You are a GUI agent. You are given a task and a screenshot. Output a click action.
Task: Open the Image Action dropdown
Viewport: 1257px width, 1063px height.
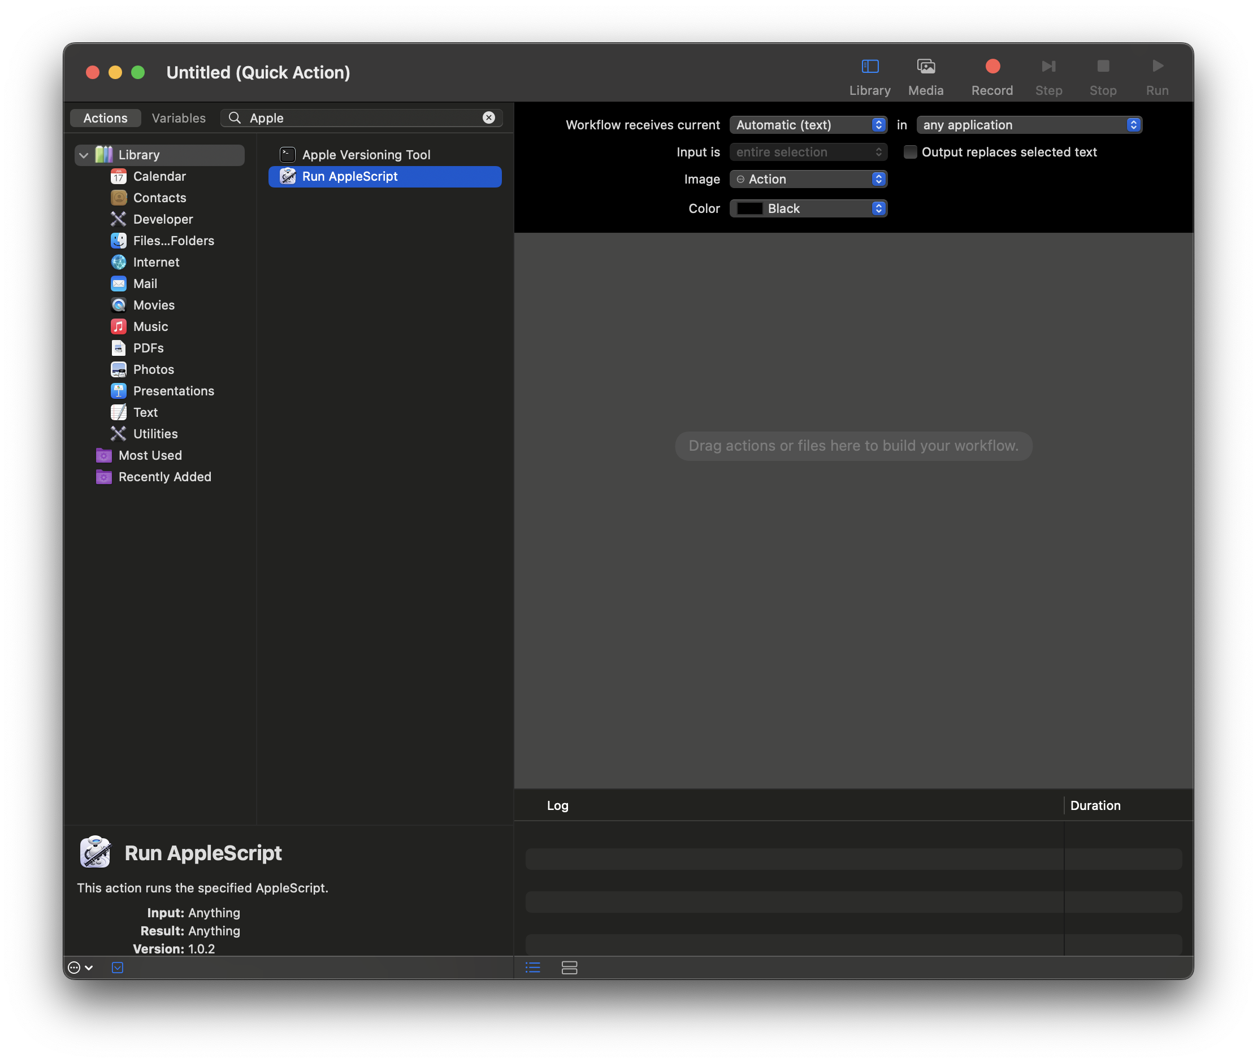coord(808,179)
